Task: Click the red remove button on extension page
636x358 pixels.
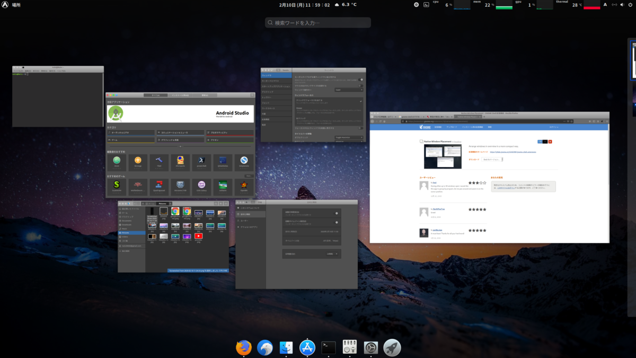Action: point(550,142)
